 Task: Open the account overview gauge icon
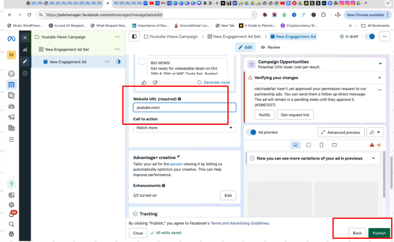pyautogui.click(x=11, y=74)
